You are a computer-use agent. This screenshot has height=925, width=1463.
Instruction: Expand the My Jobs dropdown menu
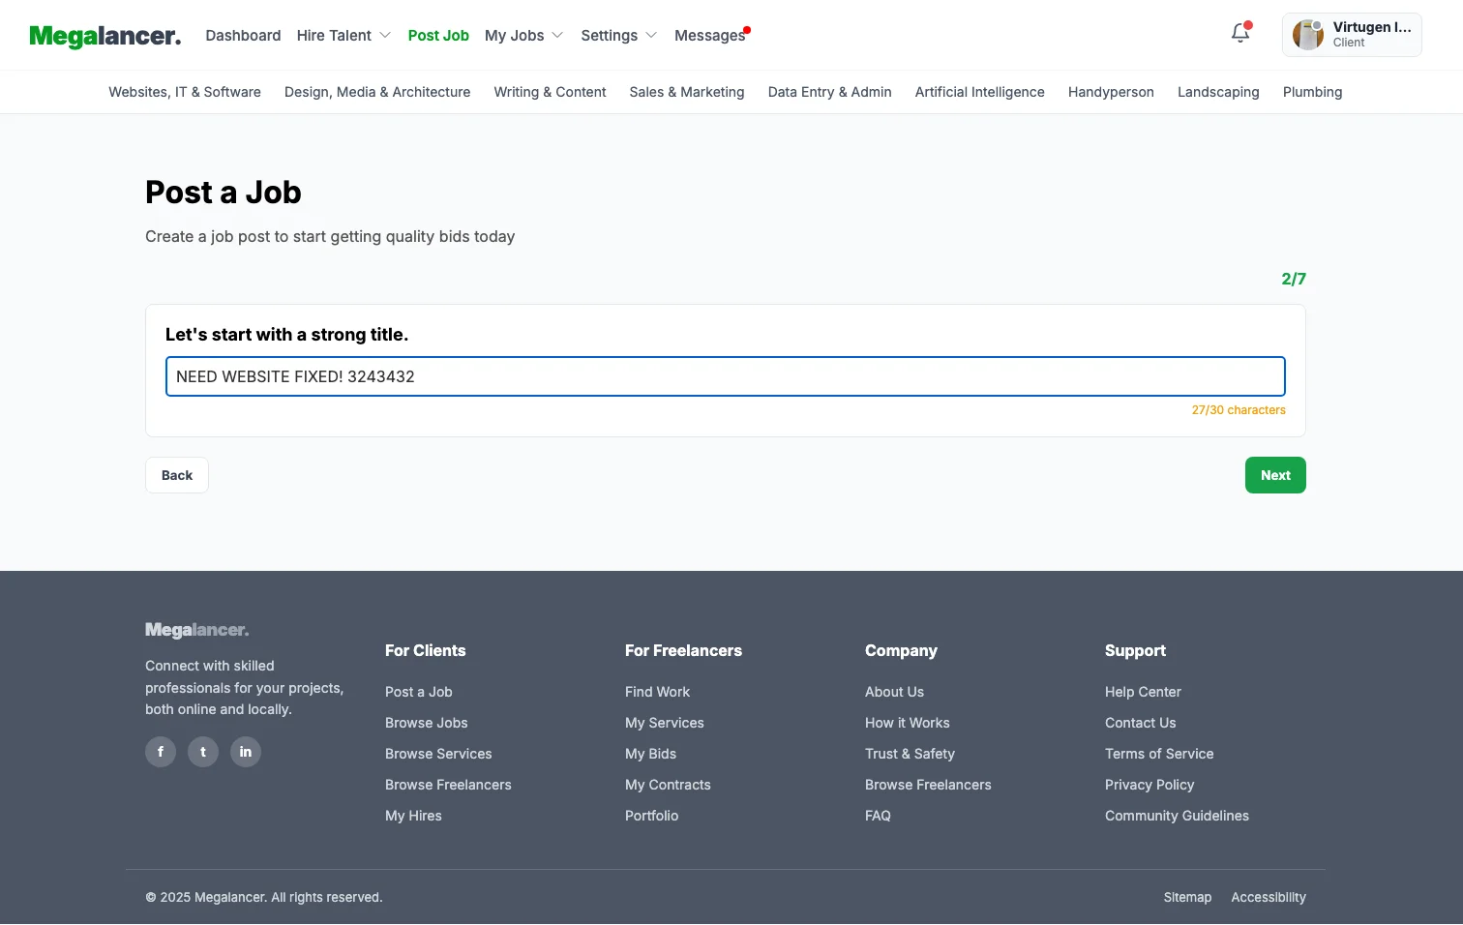tap(523, 36)
